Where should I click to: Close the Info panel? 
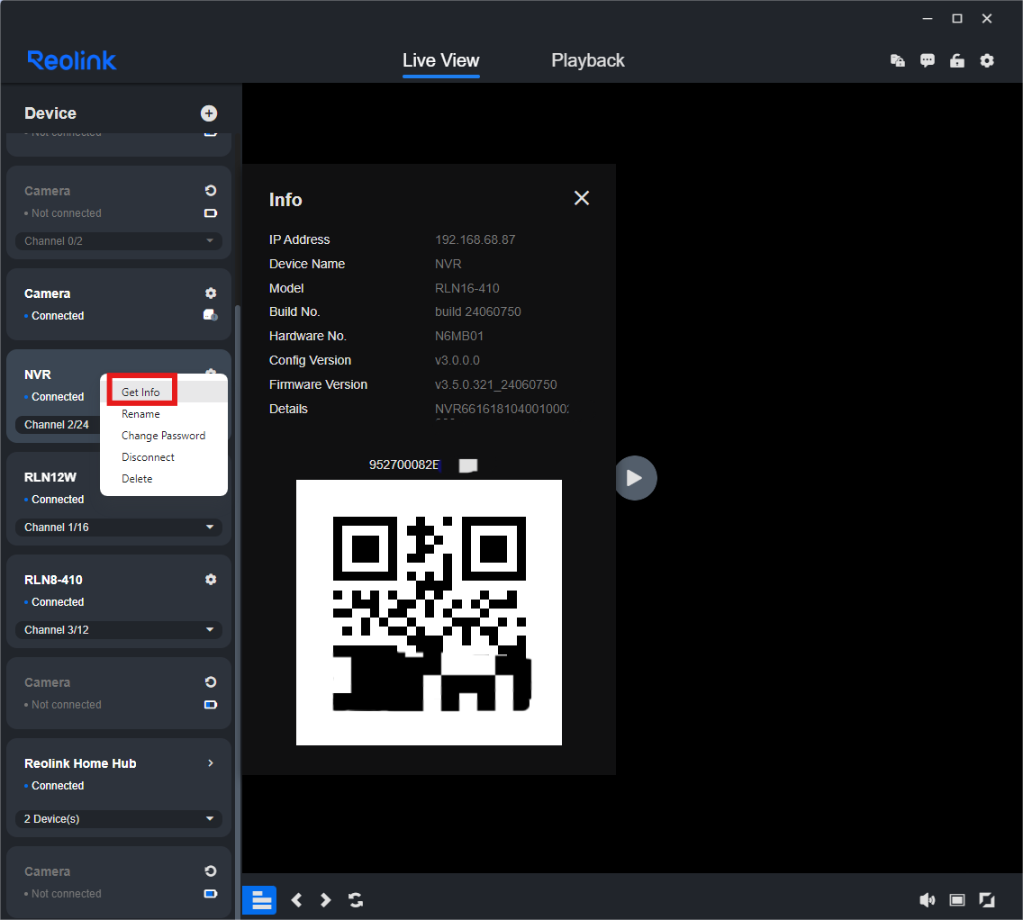point(582,198)
